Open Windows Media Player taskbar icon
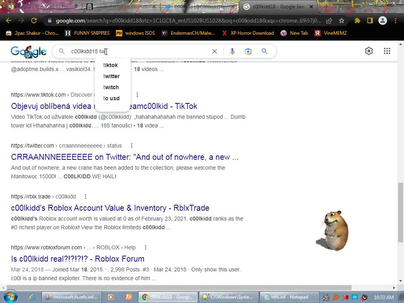Viewport: 404px width, 303px height. point(111,297)
